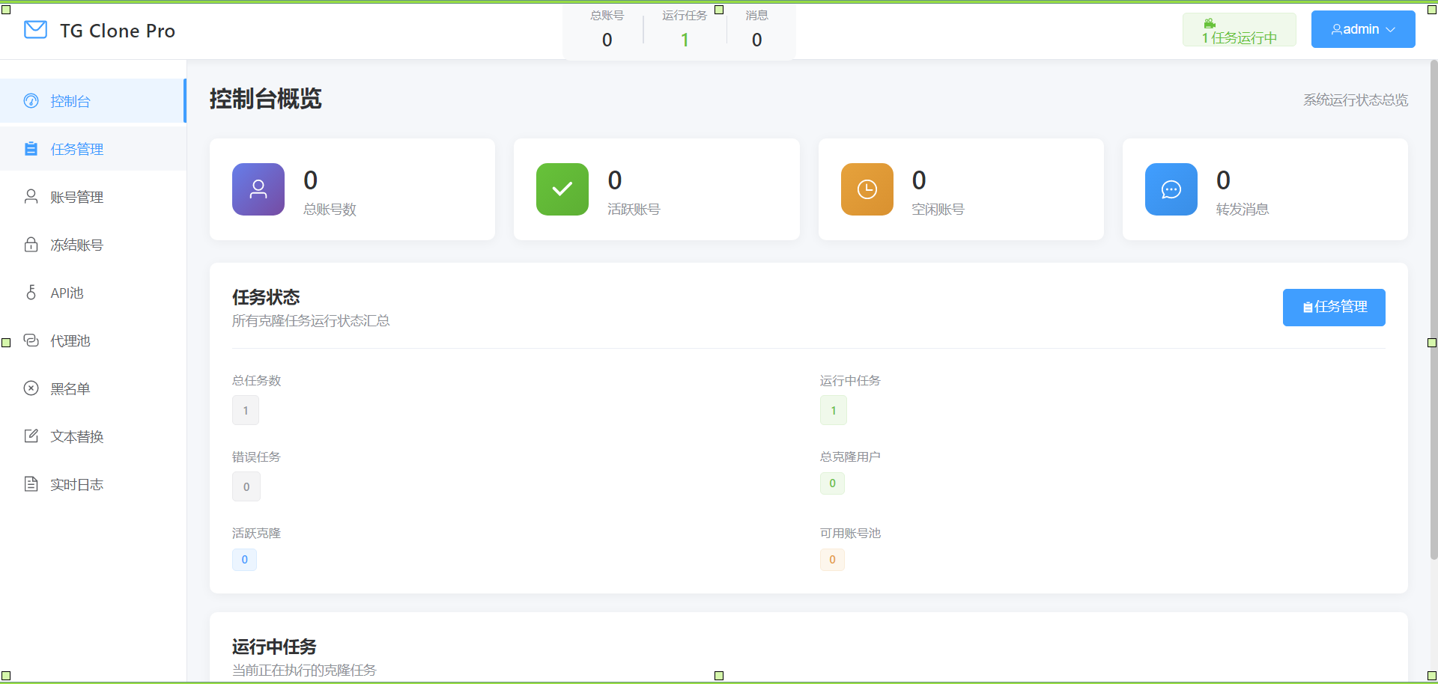The height and width of the screenshot is (684, 1438).
Task: Click the 控制台概览 page heading
Action: [265, 99]
